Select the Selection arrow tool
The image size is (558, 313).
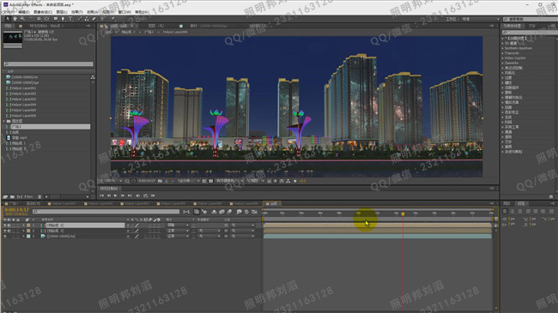tap(8, 19)
